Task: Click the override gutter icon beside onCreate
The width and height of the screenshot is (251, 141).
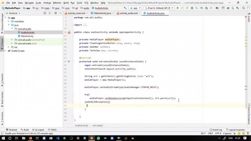Action: click(69, 61)
